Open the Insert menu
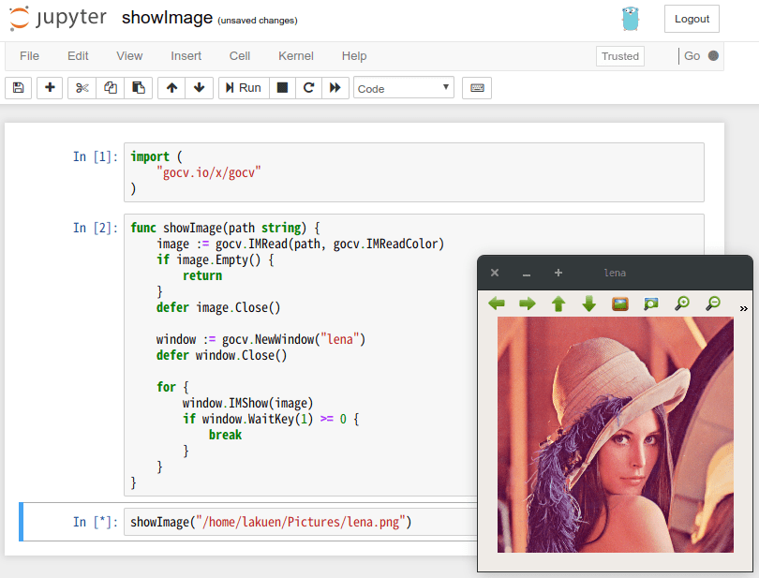 coord(186,56)
